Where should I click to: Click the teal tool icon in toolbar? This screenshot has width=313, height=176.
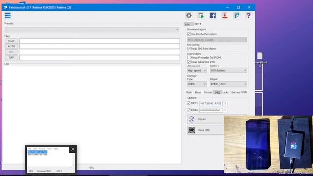point(237,15)
